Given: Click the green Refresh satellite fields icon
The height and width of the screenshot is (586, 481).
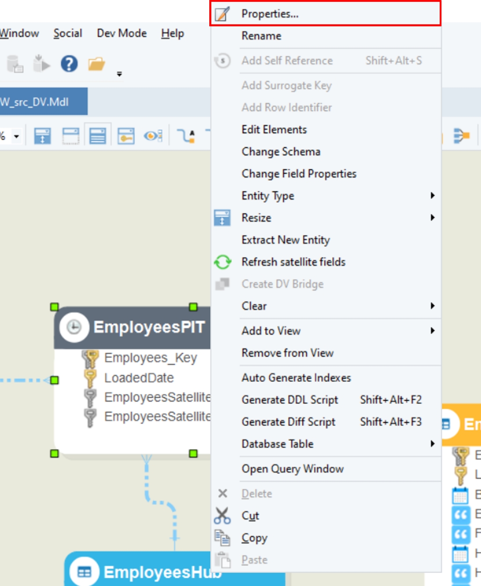Looking at the screenshot, I should pos(222,262).
